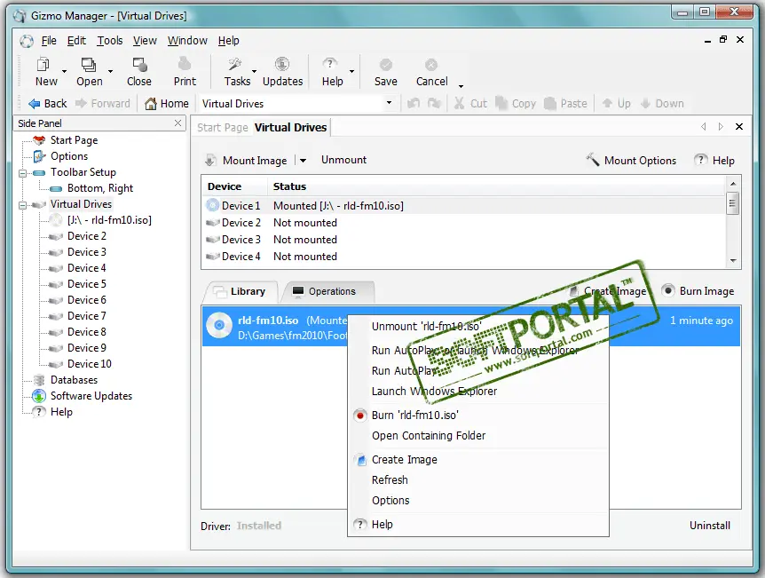Select Device 5 in side panel
The height and width of the screenshot is (578, 765).
86,284
